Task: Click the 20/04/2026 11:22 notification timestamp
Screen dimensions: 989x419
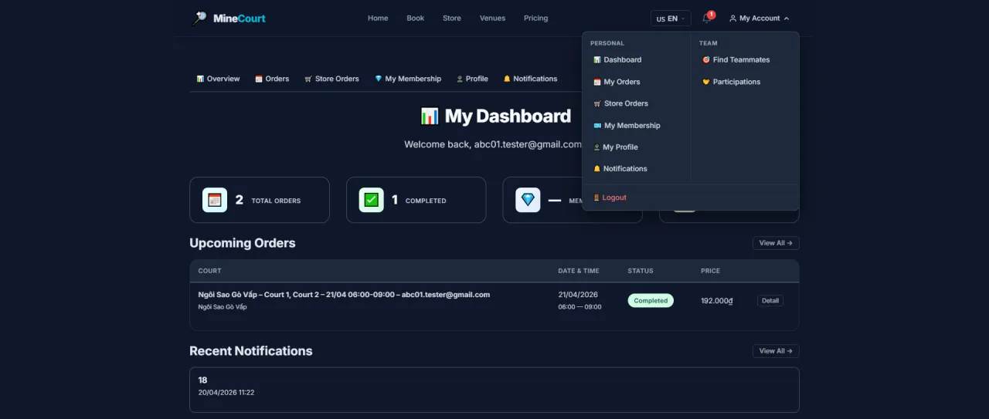Action: (x=226, y=393)
